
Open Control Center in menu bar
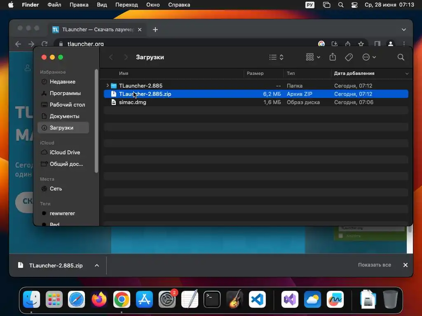(x=354, y=5)
